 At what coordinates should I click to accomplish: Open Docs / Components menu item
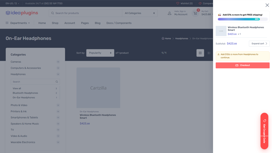coord(119,23)
